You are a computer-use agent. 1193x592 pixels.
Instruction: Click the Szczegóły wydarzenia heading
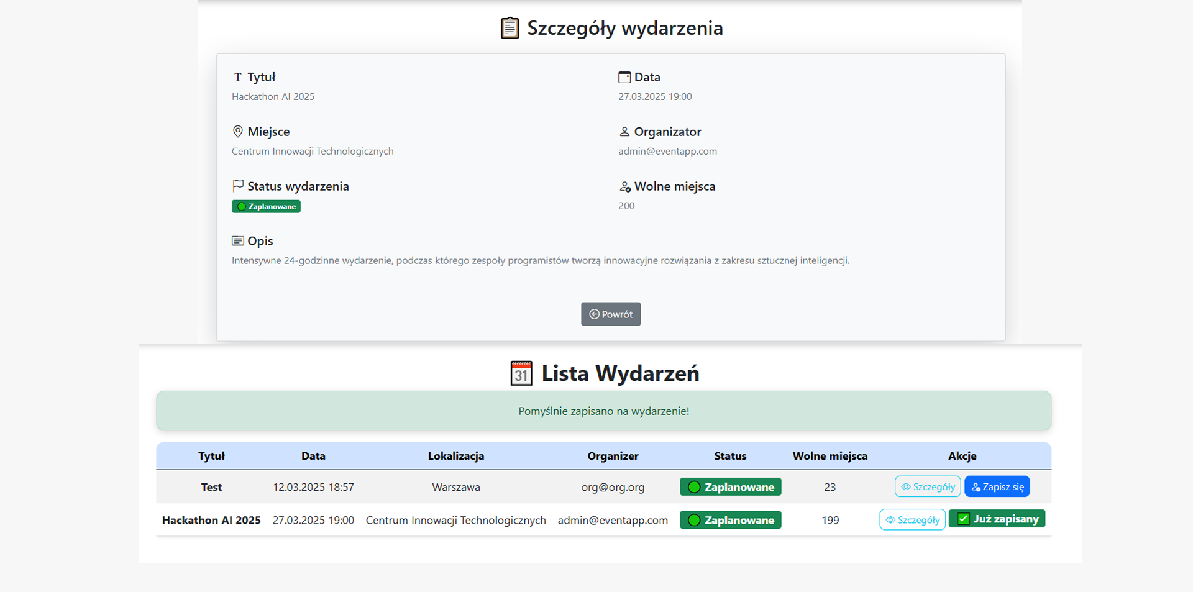(624, 28)
